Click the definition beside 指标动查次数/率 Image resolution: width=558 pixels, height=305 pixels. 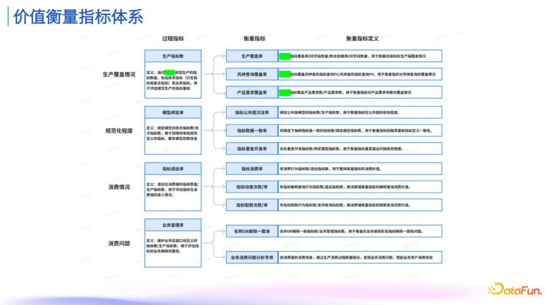(x=360, y=187)
